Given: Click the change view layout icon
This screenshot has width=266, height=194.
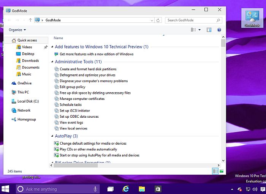Looking at the screenshot, I should click(x=193, y=30).
